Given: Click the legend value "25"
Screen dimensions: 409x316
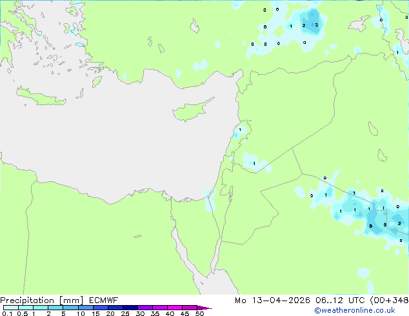Looking at the screenshot, I should pos(125,313).
